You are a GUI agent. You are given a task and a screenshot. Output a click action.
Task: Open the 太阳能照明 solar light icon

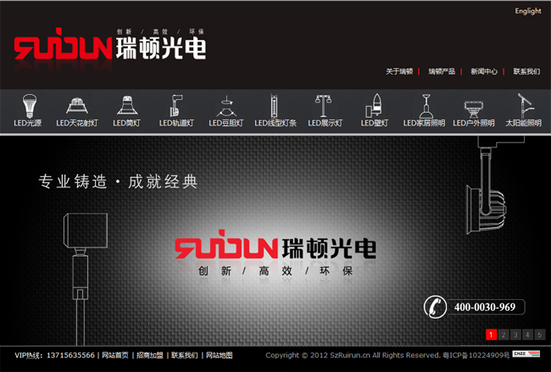pos(523,105)
